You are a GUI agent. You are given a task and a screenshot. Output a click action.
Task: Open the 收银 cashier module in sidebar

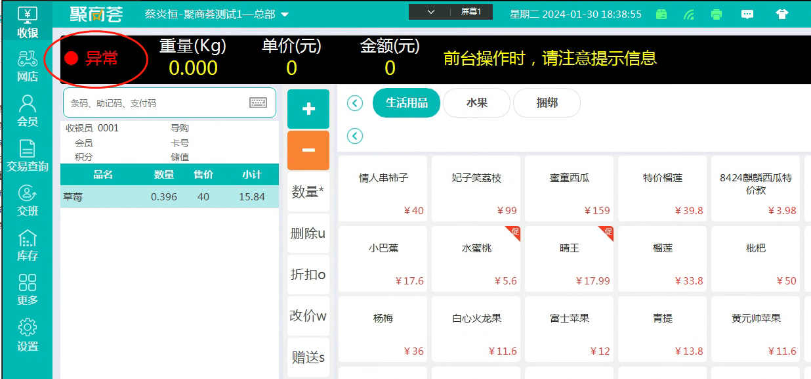(x=27, y=22)
